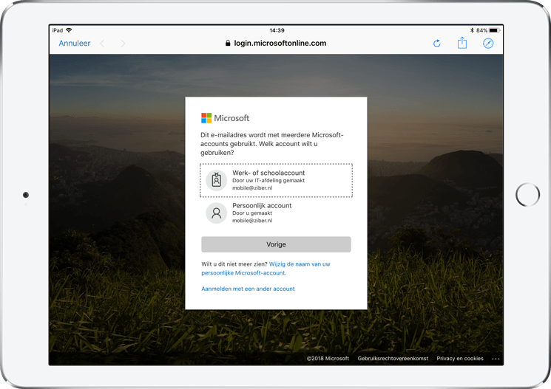Open page in Safari compass icon

488,43
